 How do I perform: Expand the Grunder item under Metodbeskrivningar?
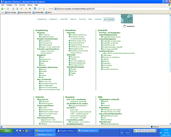pyautogui.click(x=69, y=69)
